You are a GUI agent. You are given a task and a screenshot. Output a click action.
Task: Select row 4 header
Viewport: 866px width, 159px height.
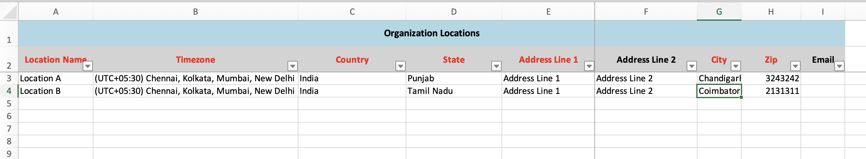pyautogui.click(x=9, y=91)
